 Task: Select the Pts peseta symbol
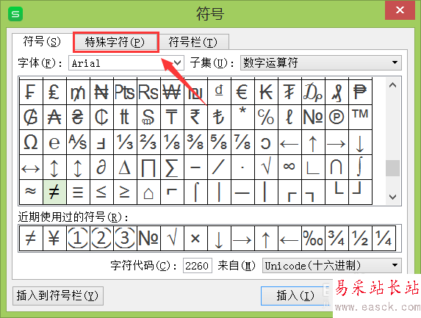(x=125, y=92)
